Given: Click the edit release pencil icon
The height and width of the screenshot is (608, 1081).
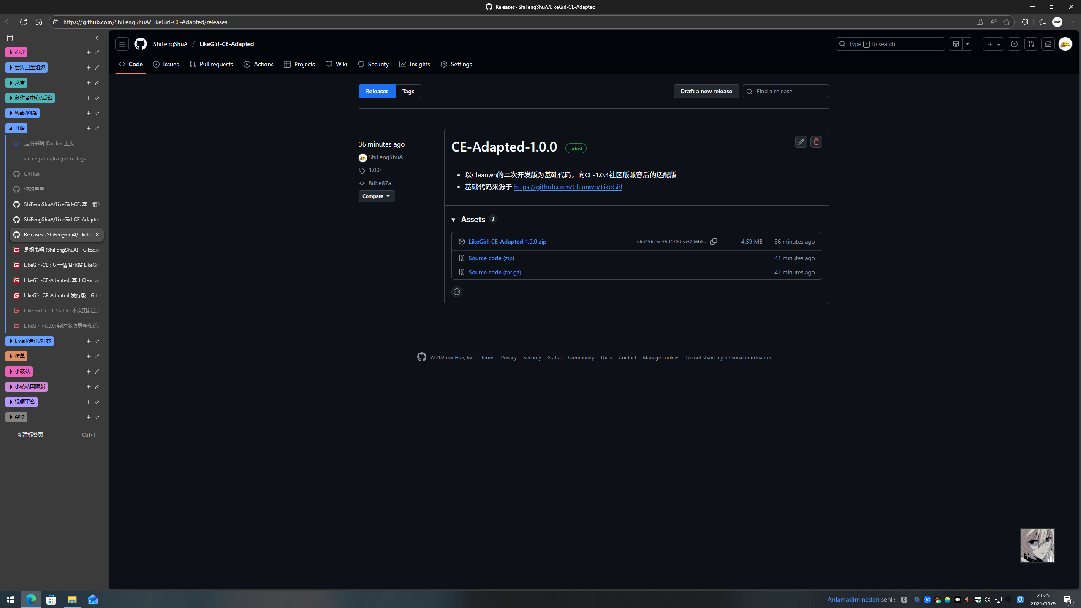Looking at the screenshot, I should [x=801, y=142].
